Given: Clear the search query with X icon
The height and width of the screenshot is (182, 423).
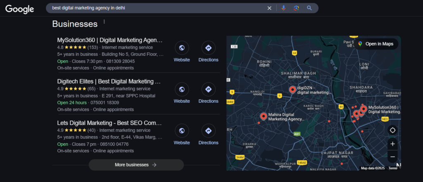Looking at the screenshot, I should pyautogui.click(x=269, y=8).
